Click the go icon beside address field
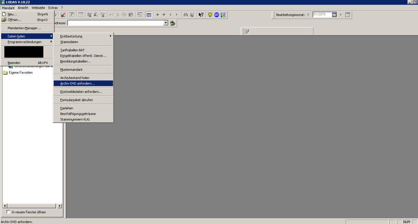 click(x=172, y=23)
